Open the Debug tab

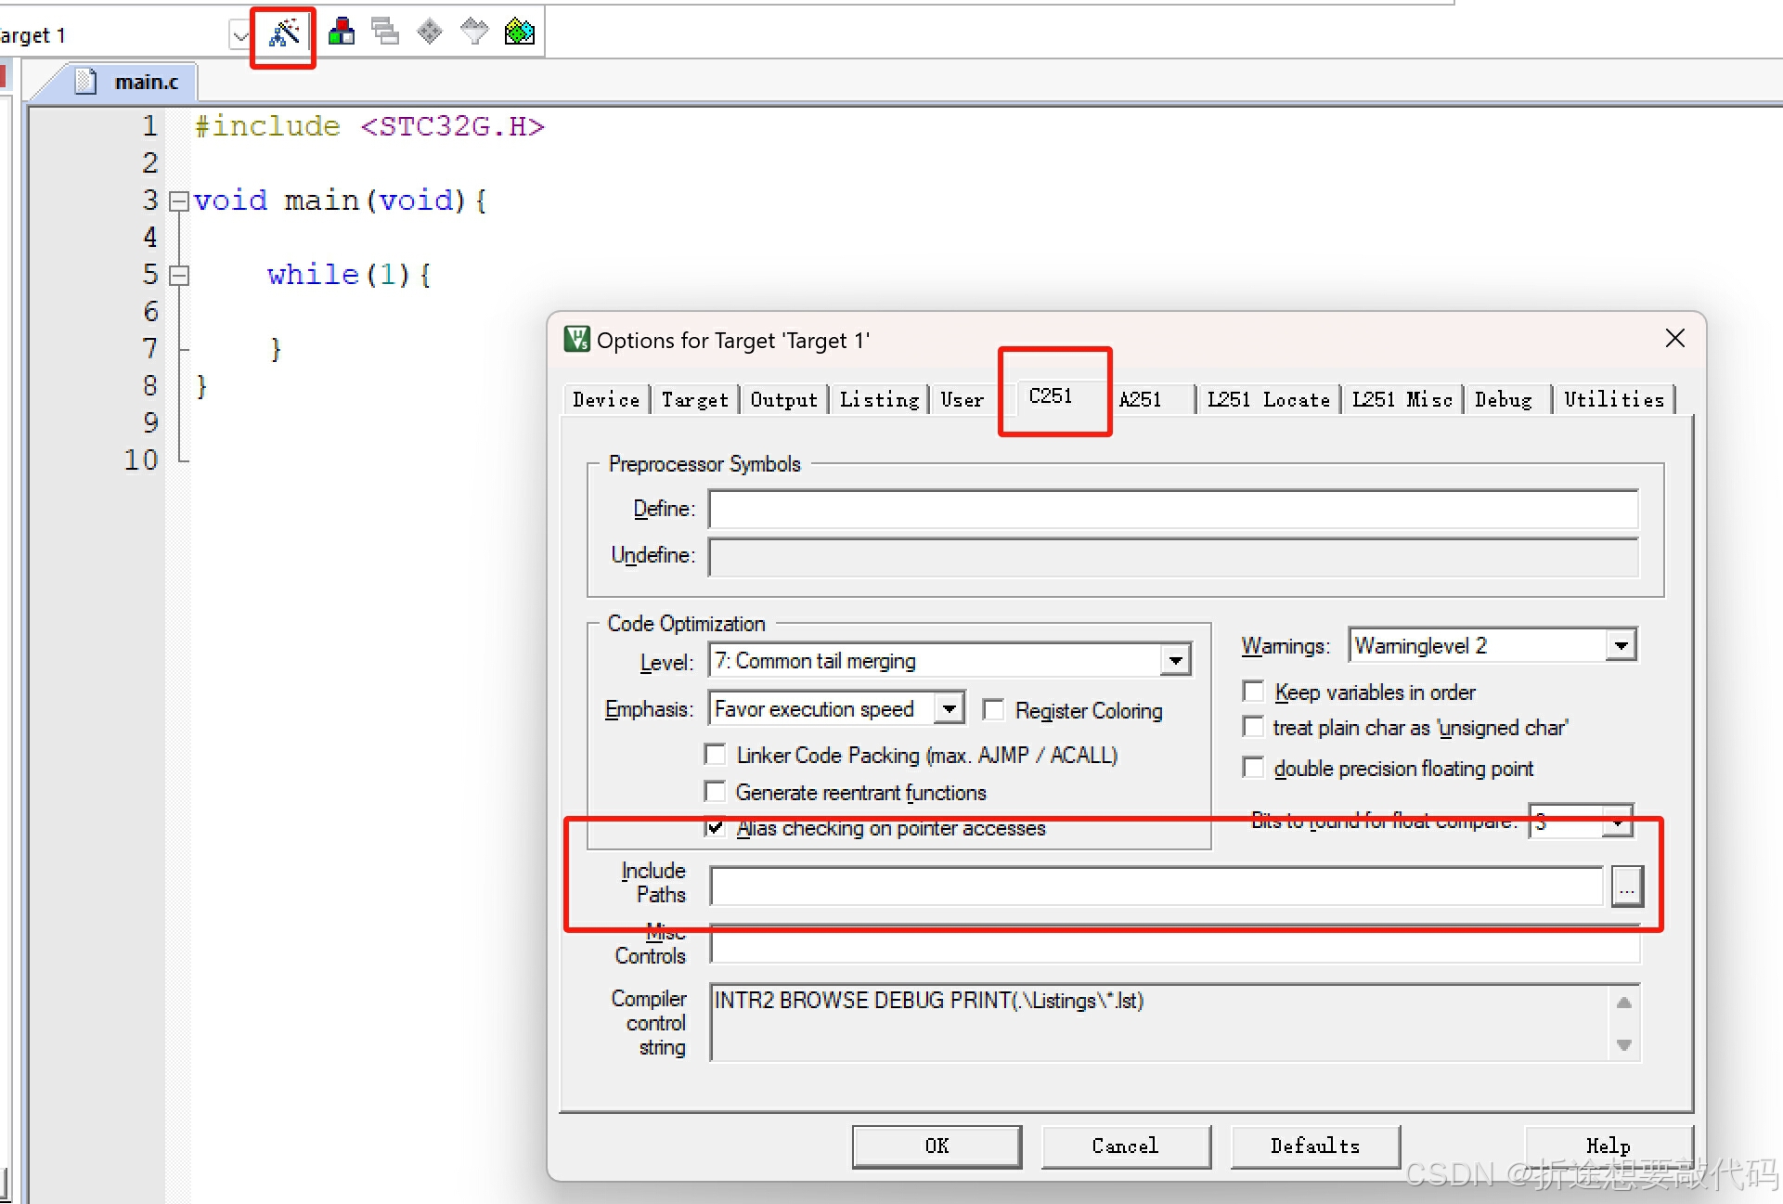click(1503, 400)
